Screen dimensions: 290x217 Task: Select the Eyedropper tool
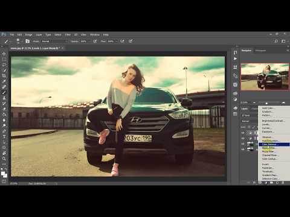(x=4, y=81)
